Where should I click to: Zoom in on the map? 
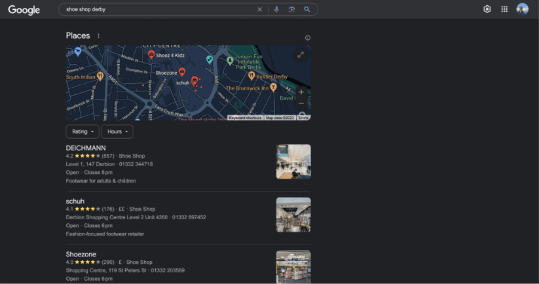tap(301, 92)
